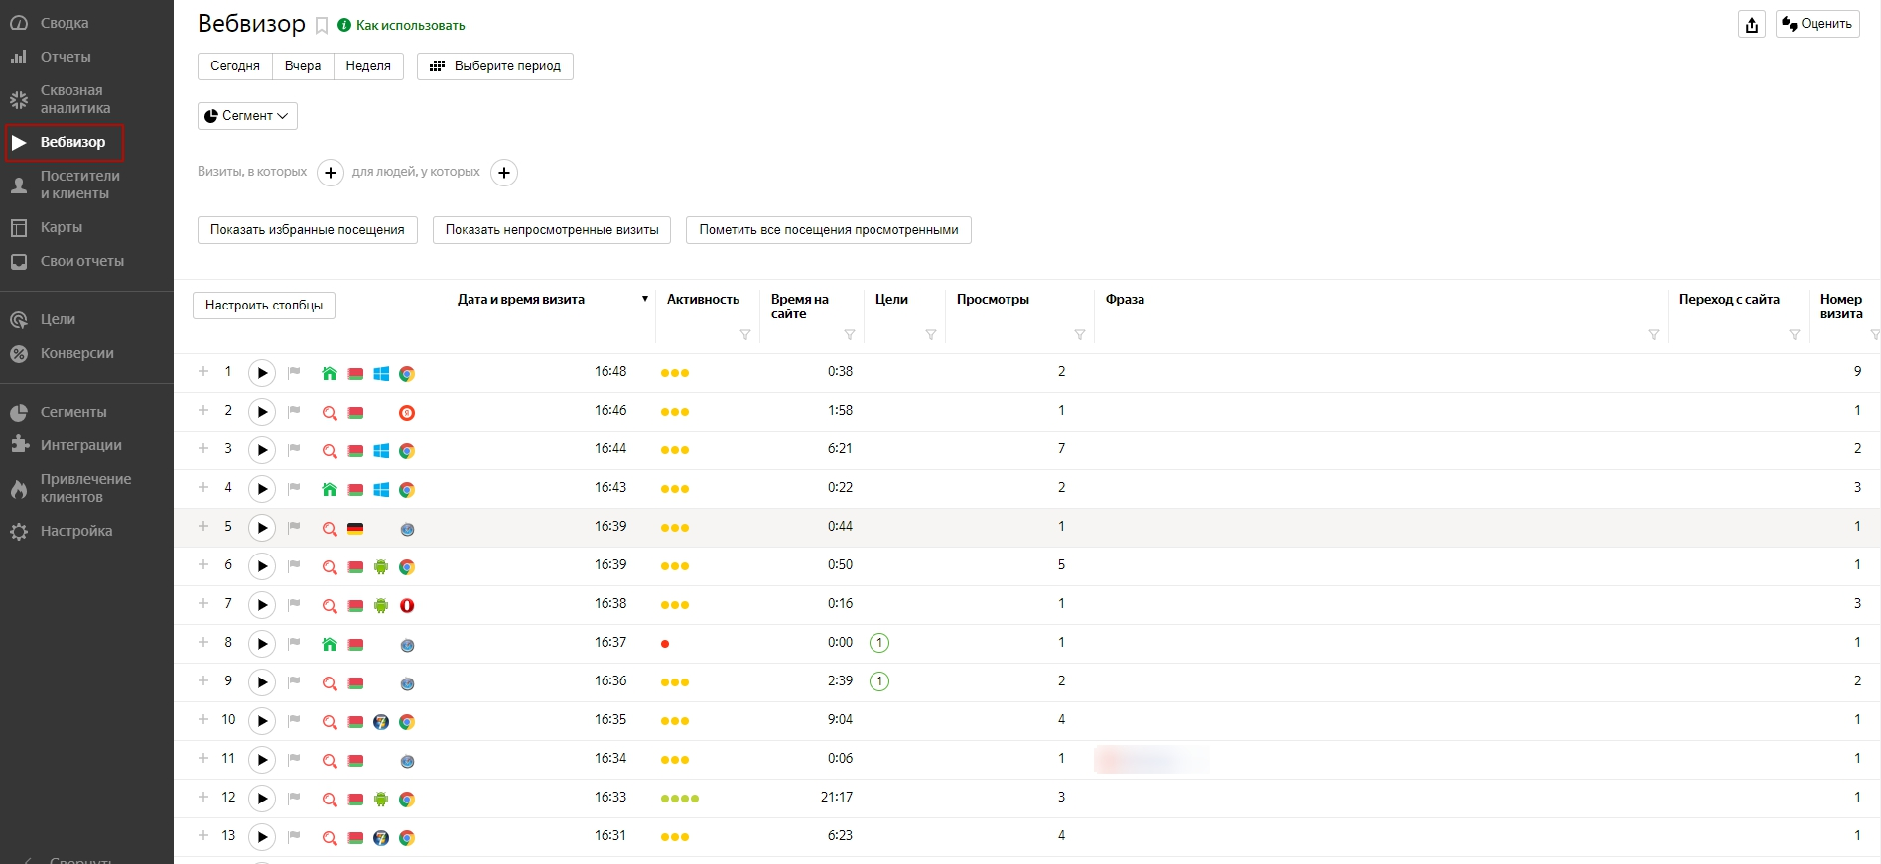Click Android icon on visit 7
The image size is (1881, 864).
(381, 605)
